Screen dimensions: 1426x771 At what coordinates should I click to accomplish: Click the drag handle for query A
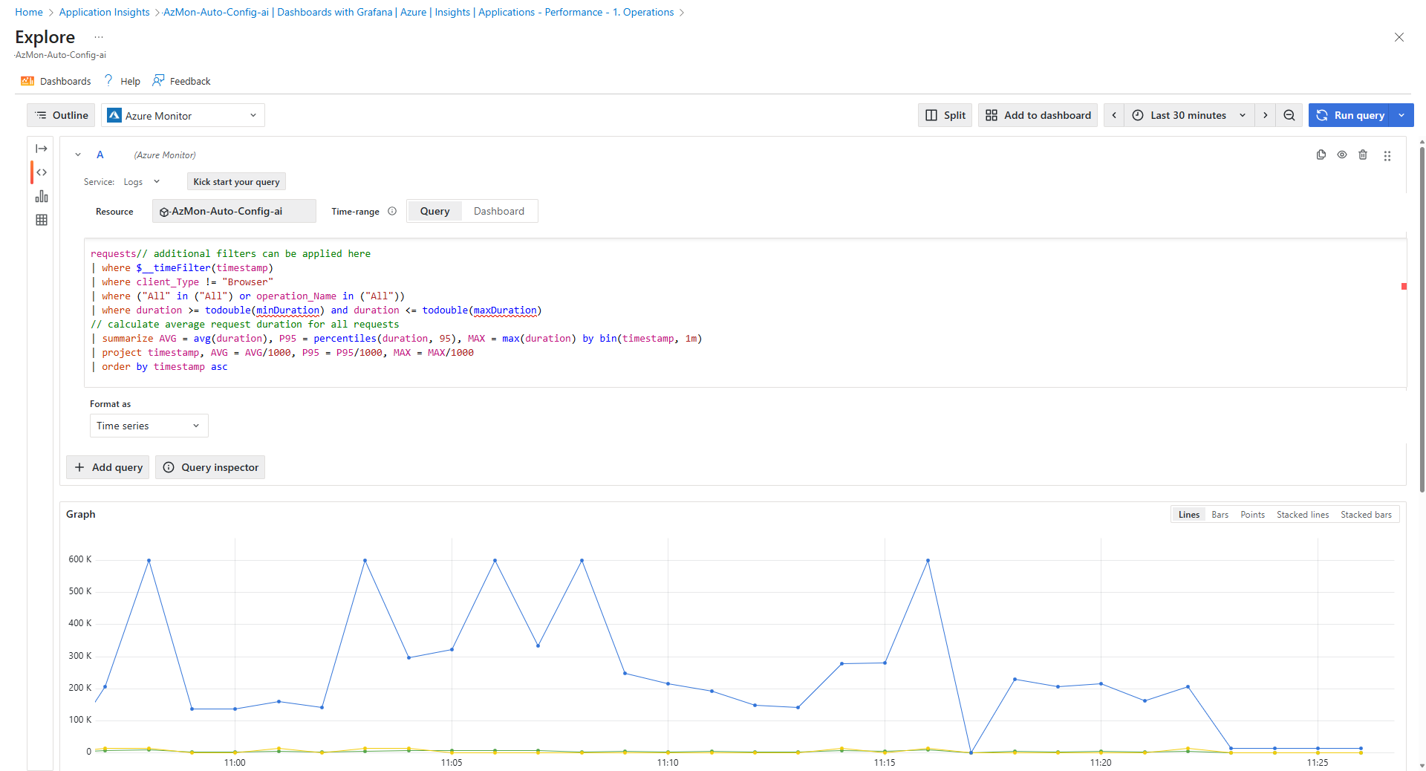tap(1387, 156)
